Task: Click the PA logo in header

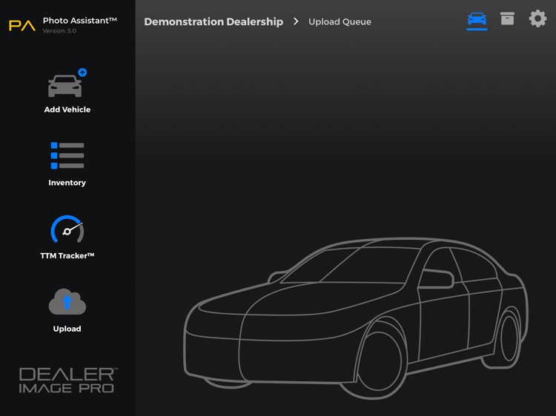Action: [x=22, y=25]
